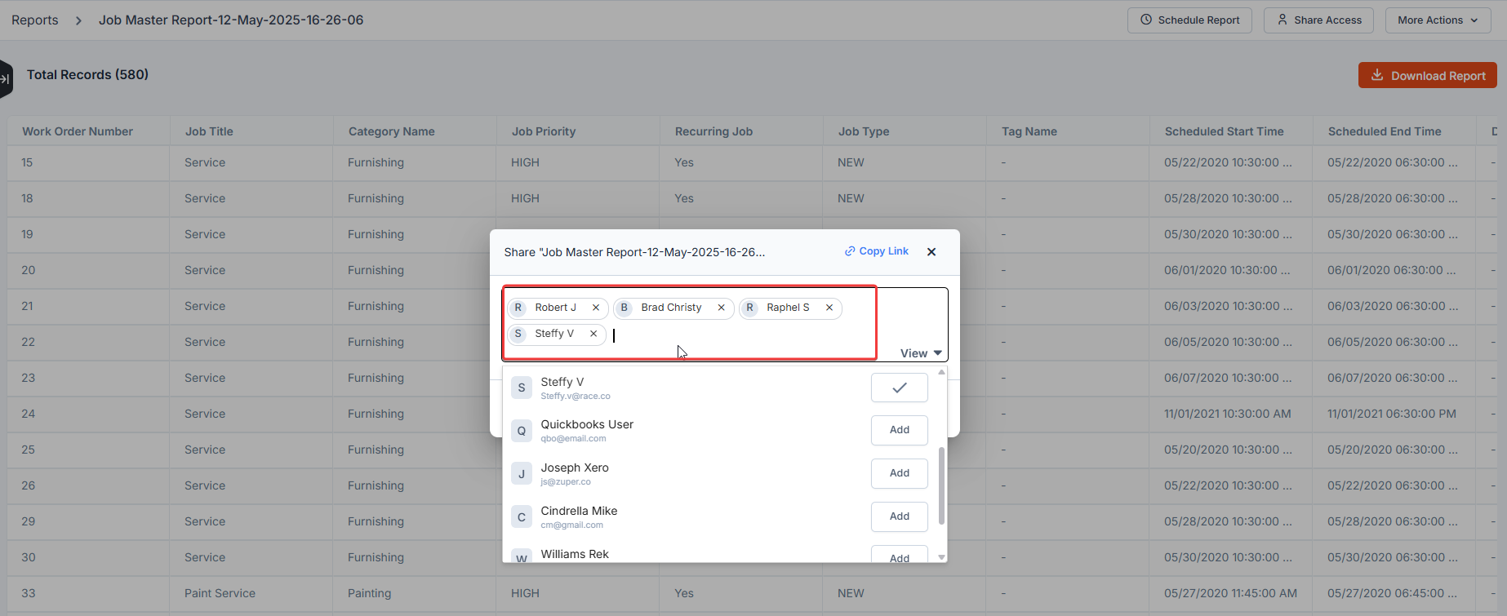Click Cindrella Mike name in list
Image resolution: width=1507 pixels, height=616 pixels.
579,511
